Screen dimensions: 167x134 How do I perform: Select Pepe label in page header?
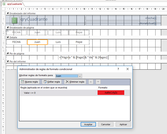(x=79, y=32)
